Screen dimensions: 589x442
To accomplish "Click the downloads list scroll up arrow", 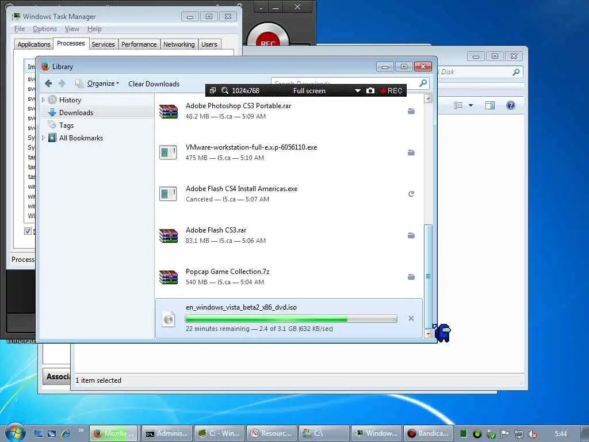I will tap(428, 98).
